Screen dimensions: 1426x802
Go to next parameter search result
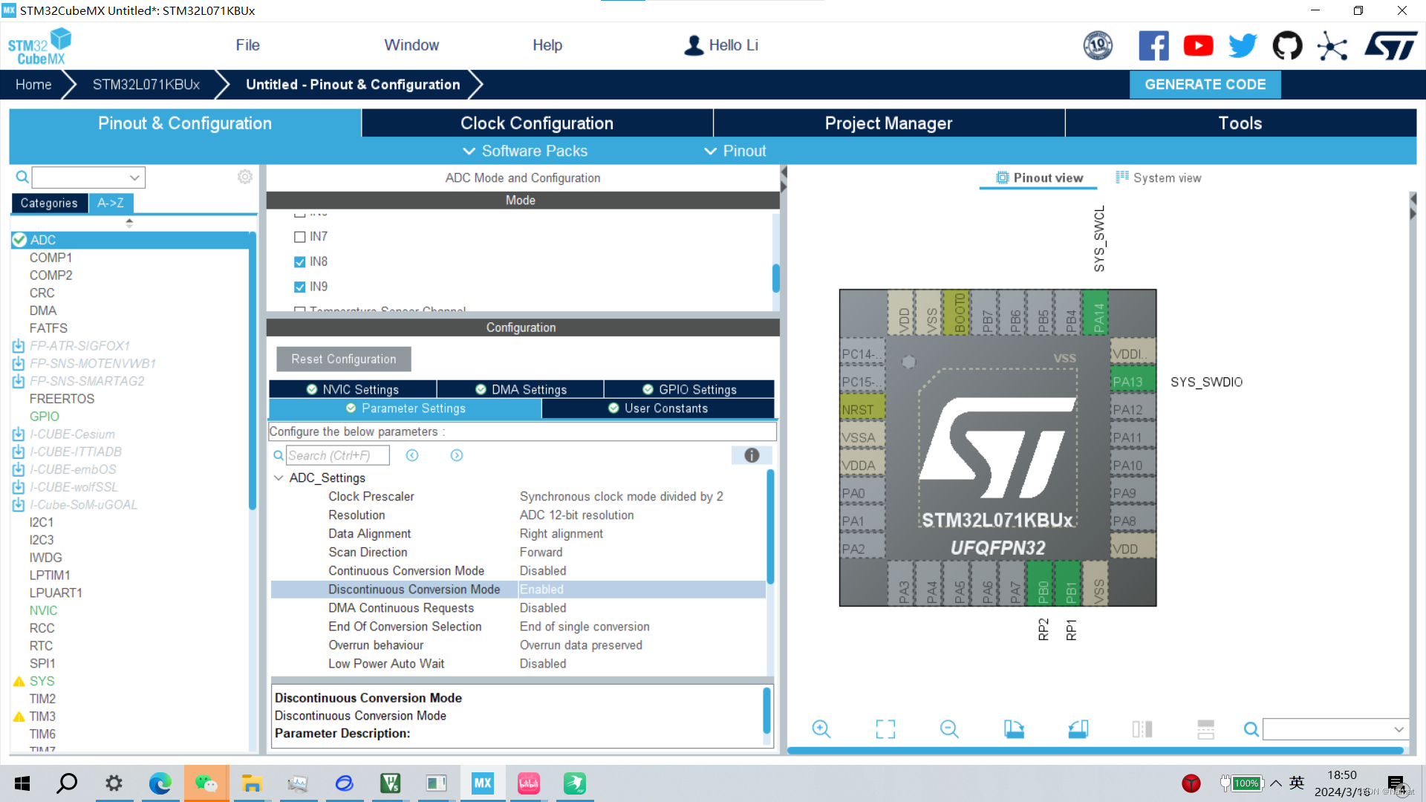point(457,455)
